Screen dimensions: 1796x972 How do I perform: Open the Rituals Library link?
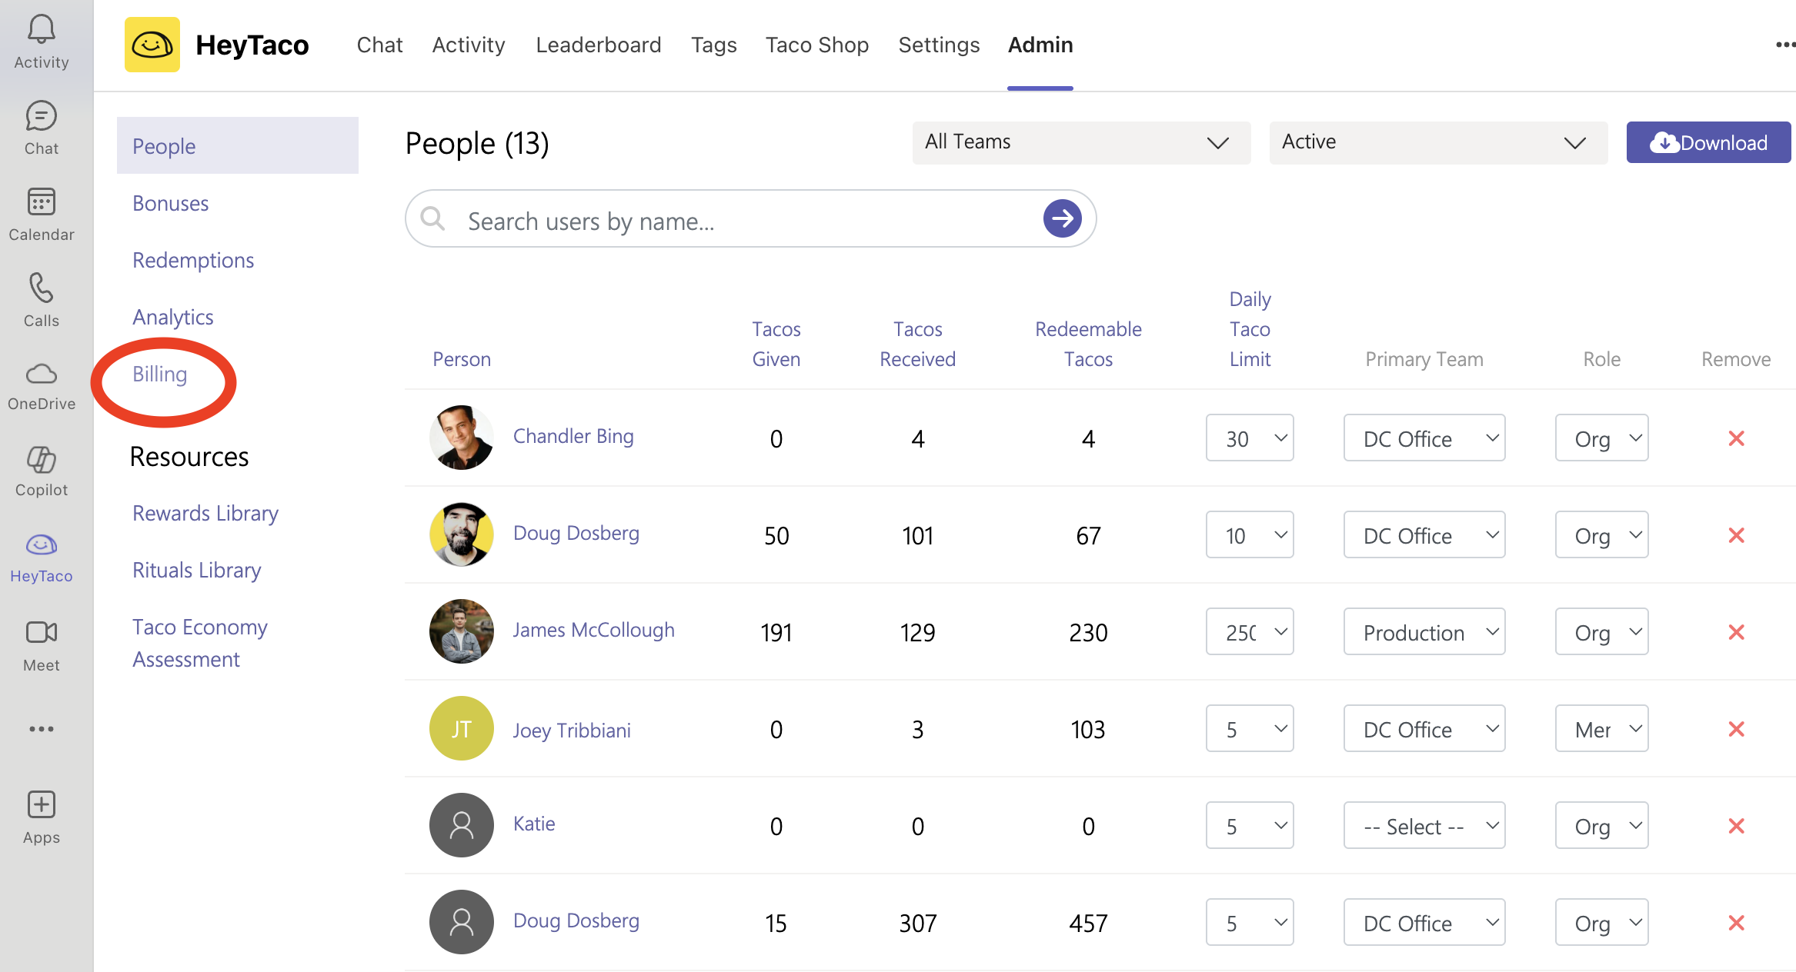coord(197,570)
